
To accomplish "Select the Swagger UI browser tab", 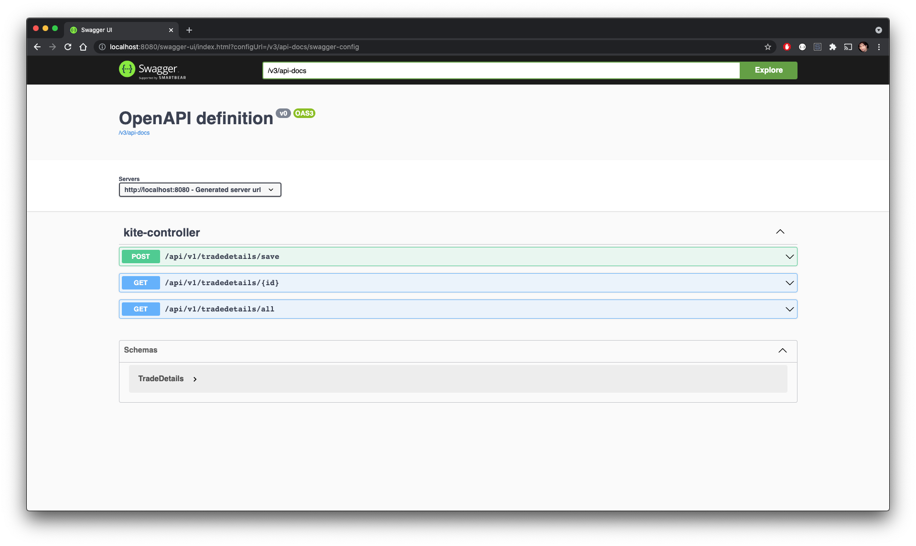I will point(121,30).
